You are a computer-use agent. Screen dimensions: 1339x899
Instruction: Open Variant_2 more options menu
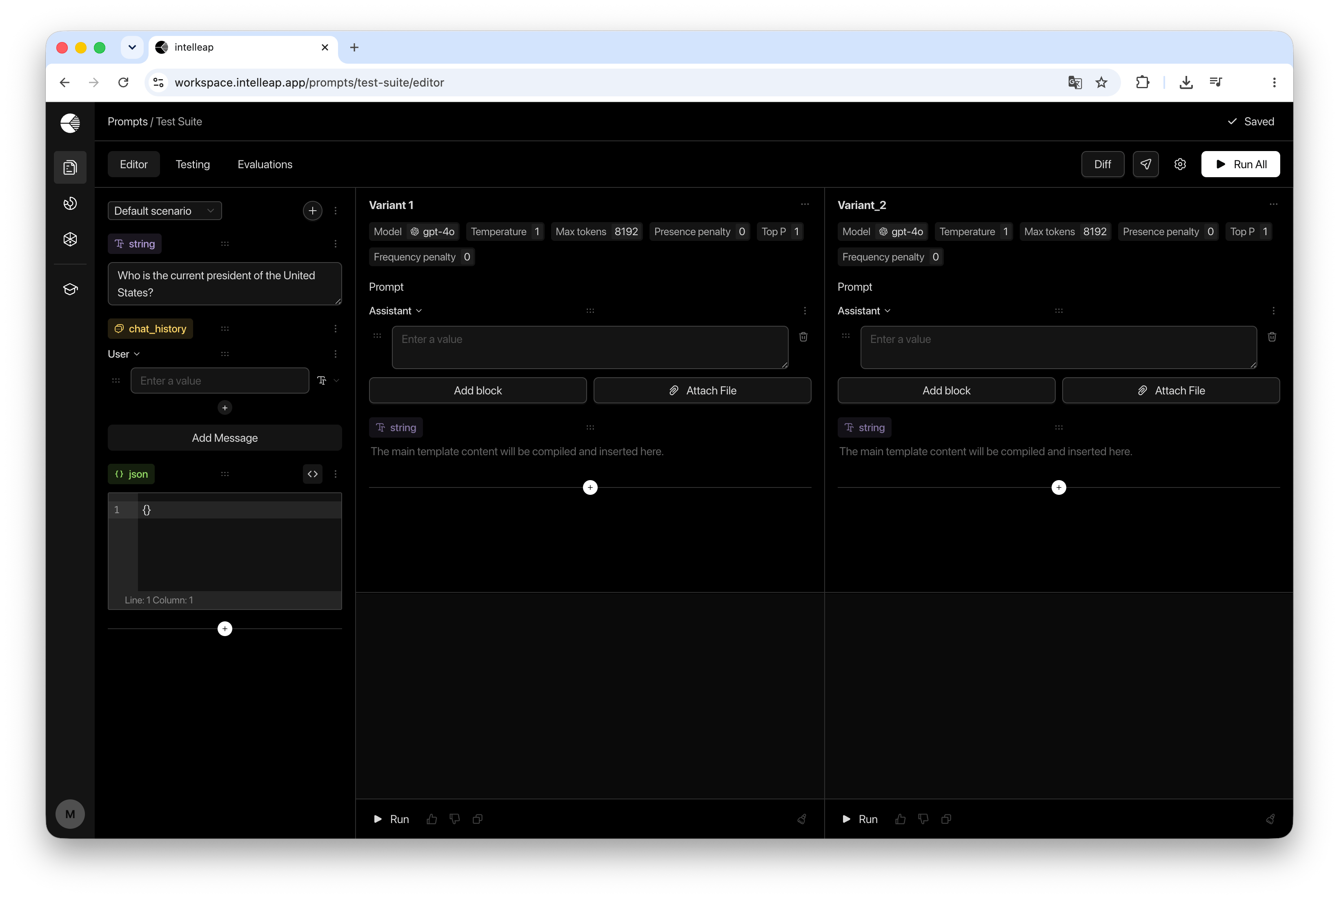click(x=1273, y=205)
